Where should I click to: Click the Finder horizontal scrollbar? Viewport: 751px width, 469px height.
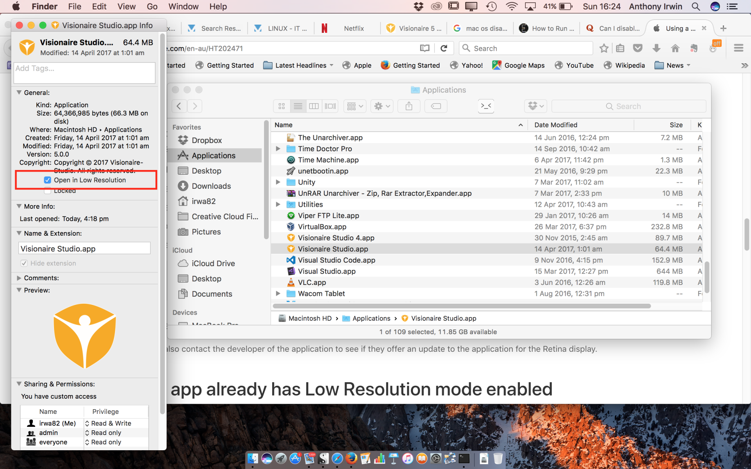coord(462,306)
